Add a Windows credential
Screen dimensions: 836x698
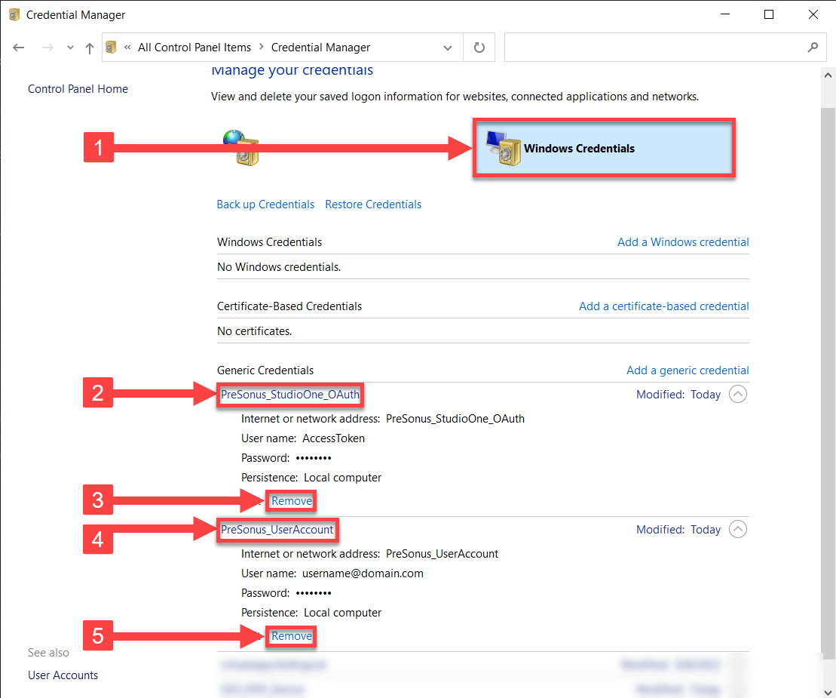click(683, 242)
